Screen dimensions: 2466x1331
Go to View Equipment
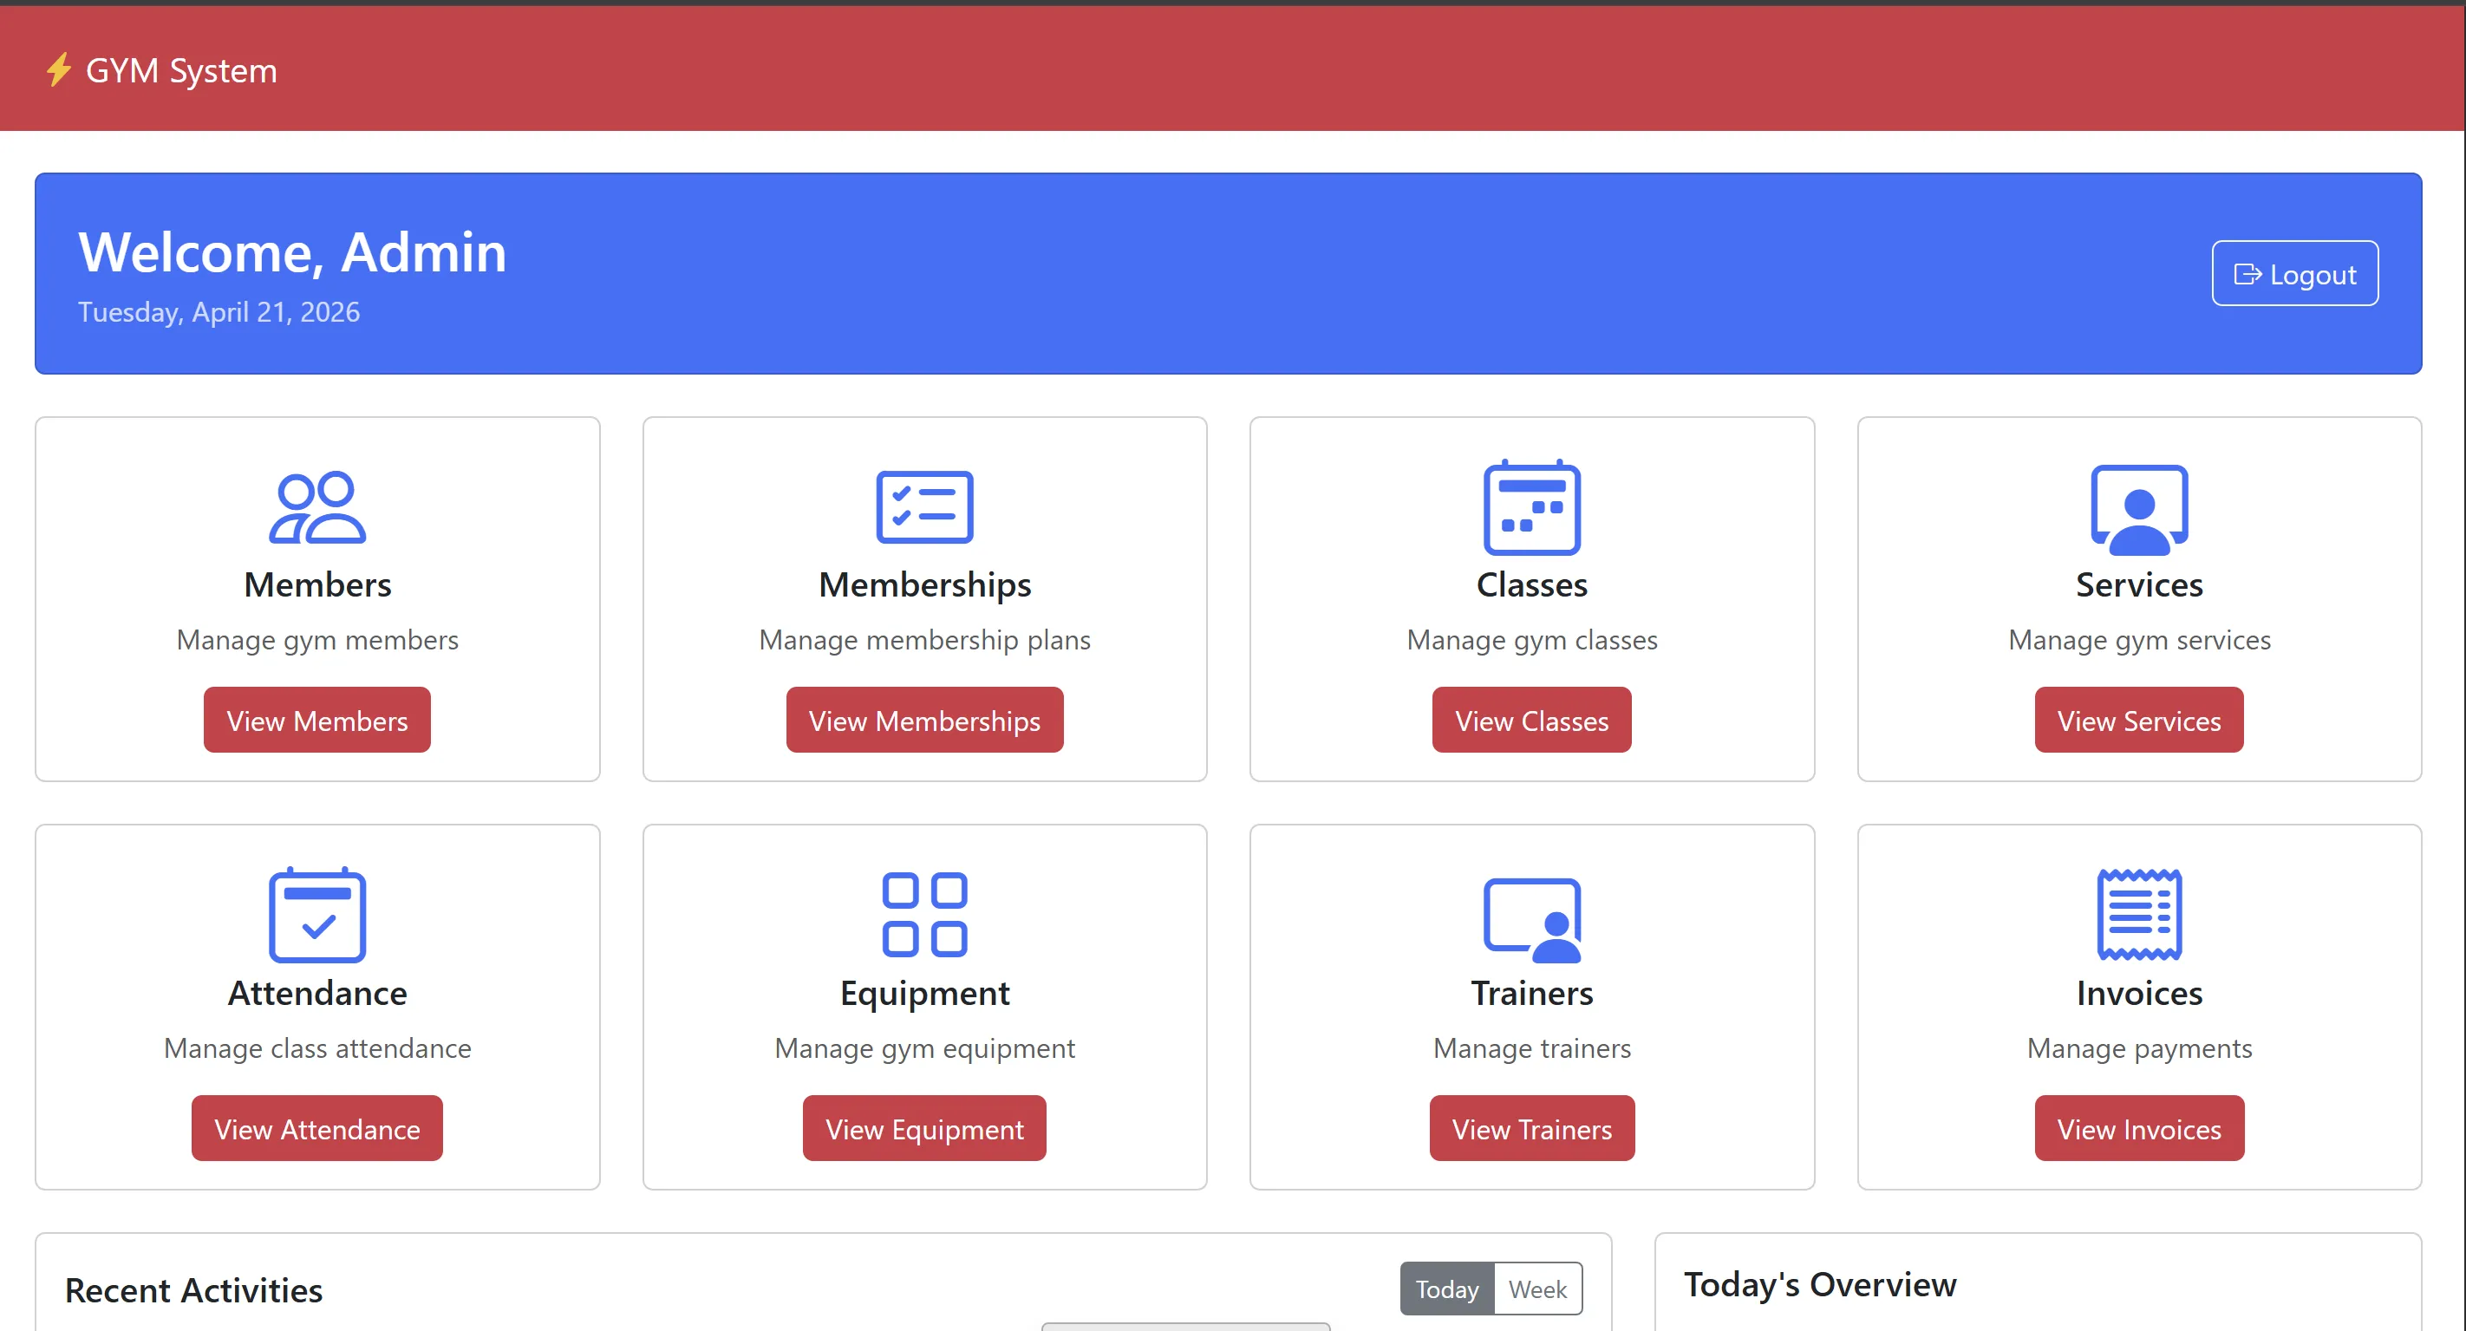[x=923, y=1128]
